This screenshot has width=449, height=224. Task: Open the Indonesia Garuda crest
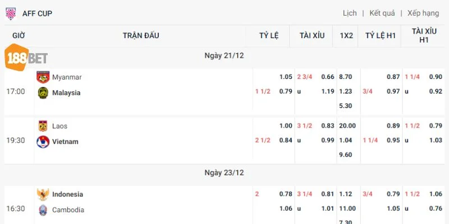tap(43, 194)
